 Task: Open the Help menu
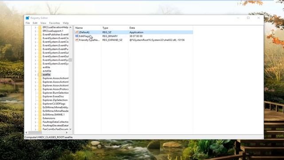pyautogui.click(x=66, y=23)
